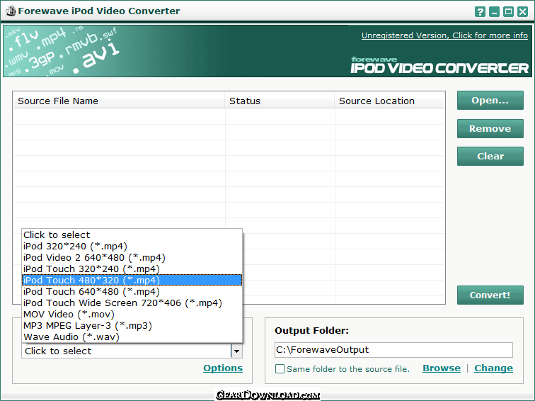
Task: Click the Source Location column header
Action: (389, 101)
